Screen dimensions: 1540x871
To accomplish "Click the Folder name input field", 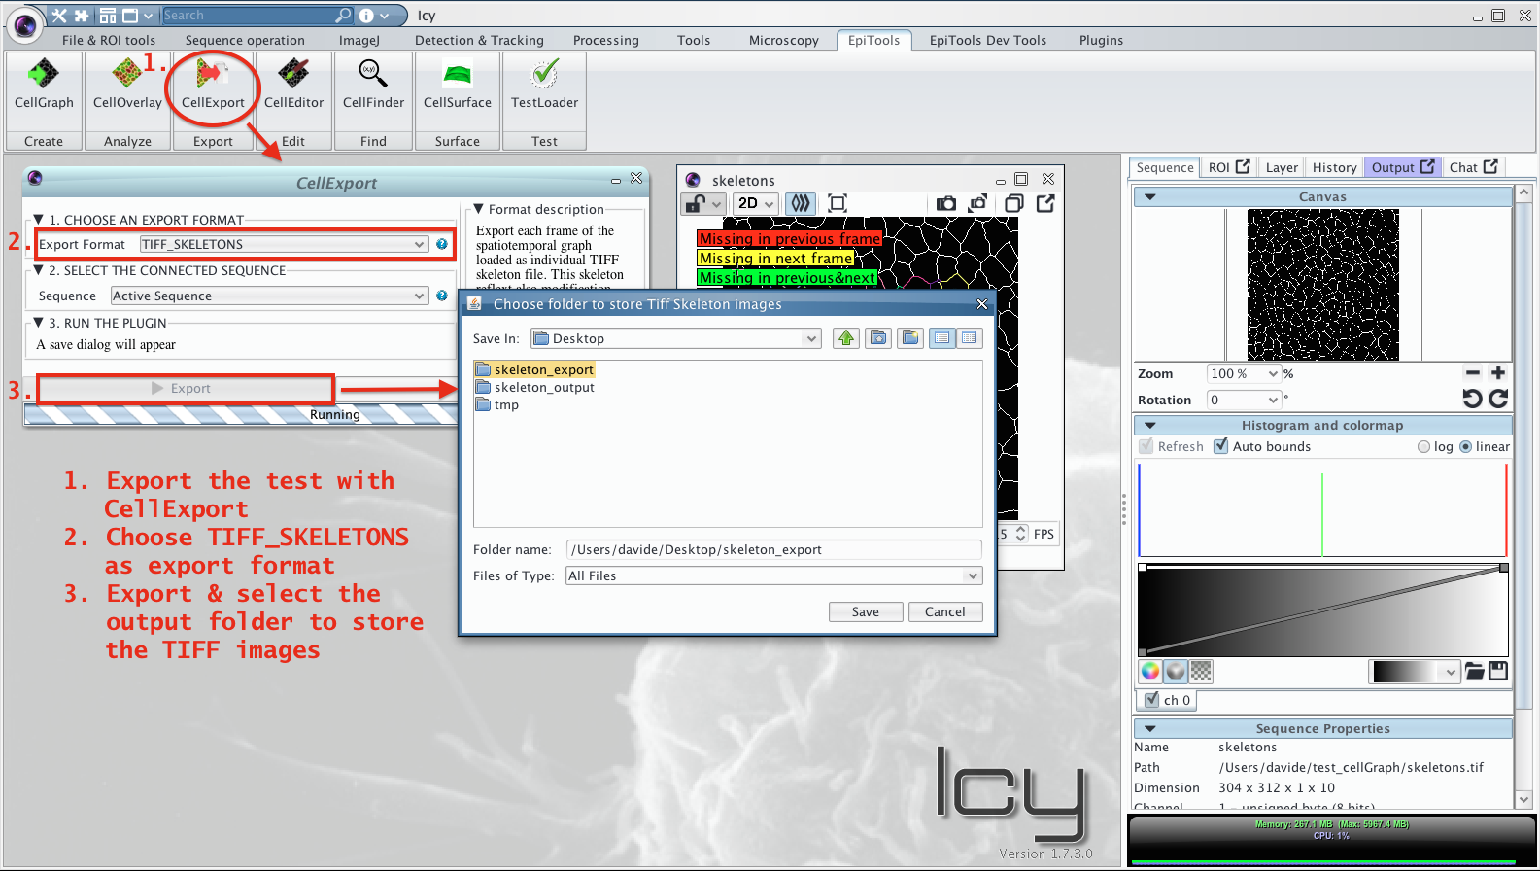I will 773,549.
